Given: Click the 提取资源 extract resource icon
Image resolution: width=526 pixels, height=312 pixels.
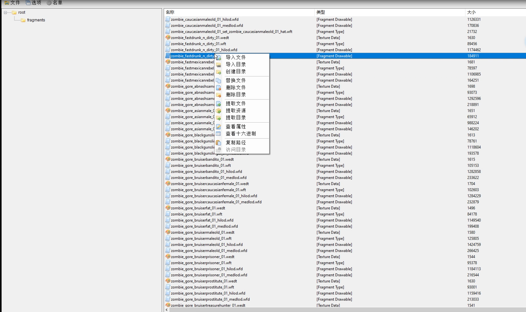Looking at the screenshot, I should [x=219, y=111].
